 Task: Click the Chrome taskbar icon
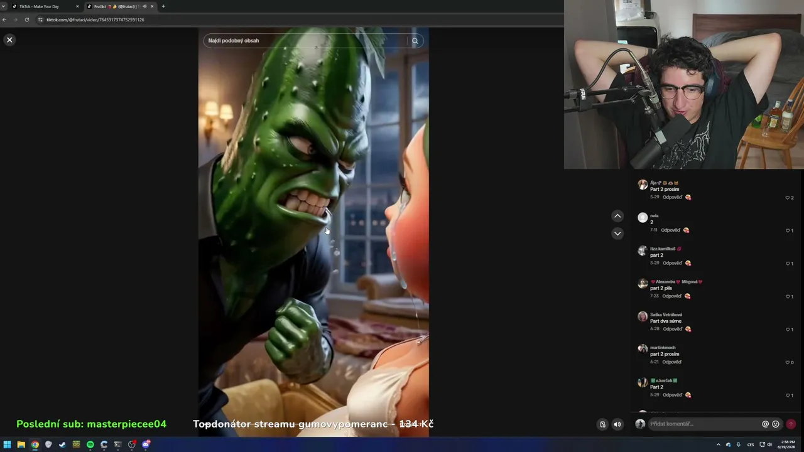35,444
